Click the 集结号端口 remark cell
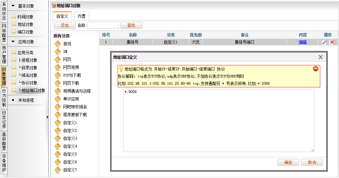 (x=244, y=42)
